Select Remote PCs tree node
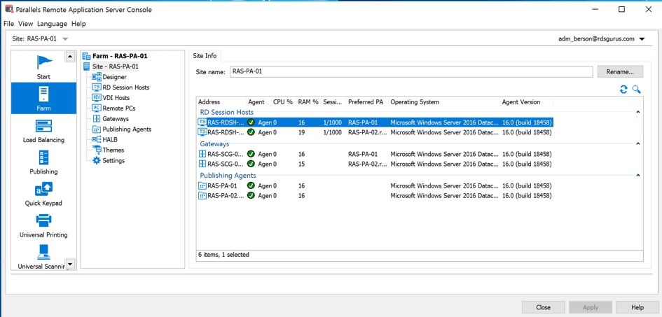Image resolution: width=662 pixels, height=317 pixels. (x=119, y=108)
